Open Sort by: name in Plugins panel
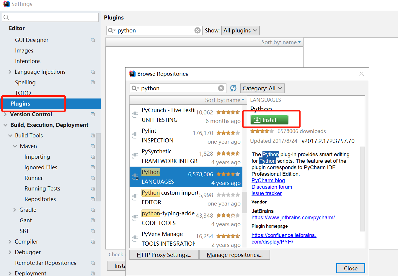The height and width of the screenshot is (276, 398). click(281, 42)
